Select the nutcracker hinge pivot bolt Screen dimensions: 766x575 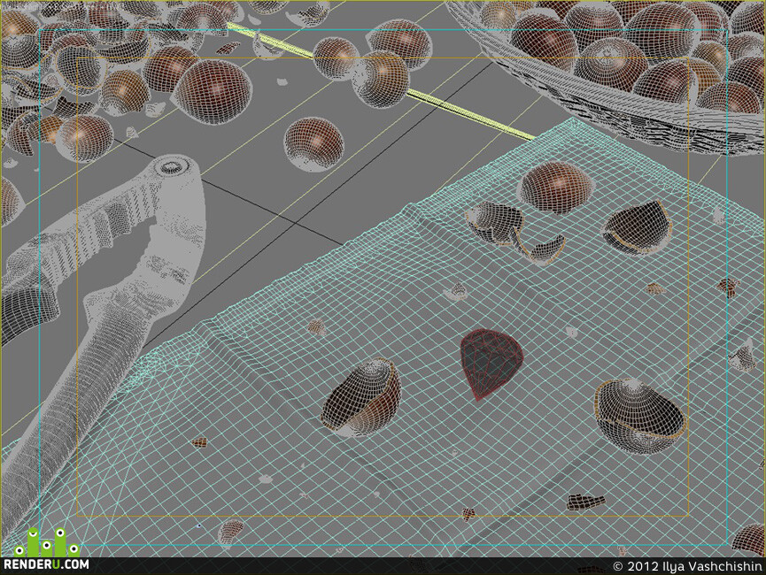click(x=171, y=167)
